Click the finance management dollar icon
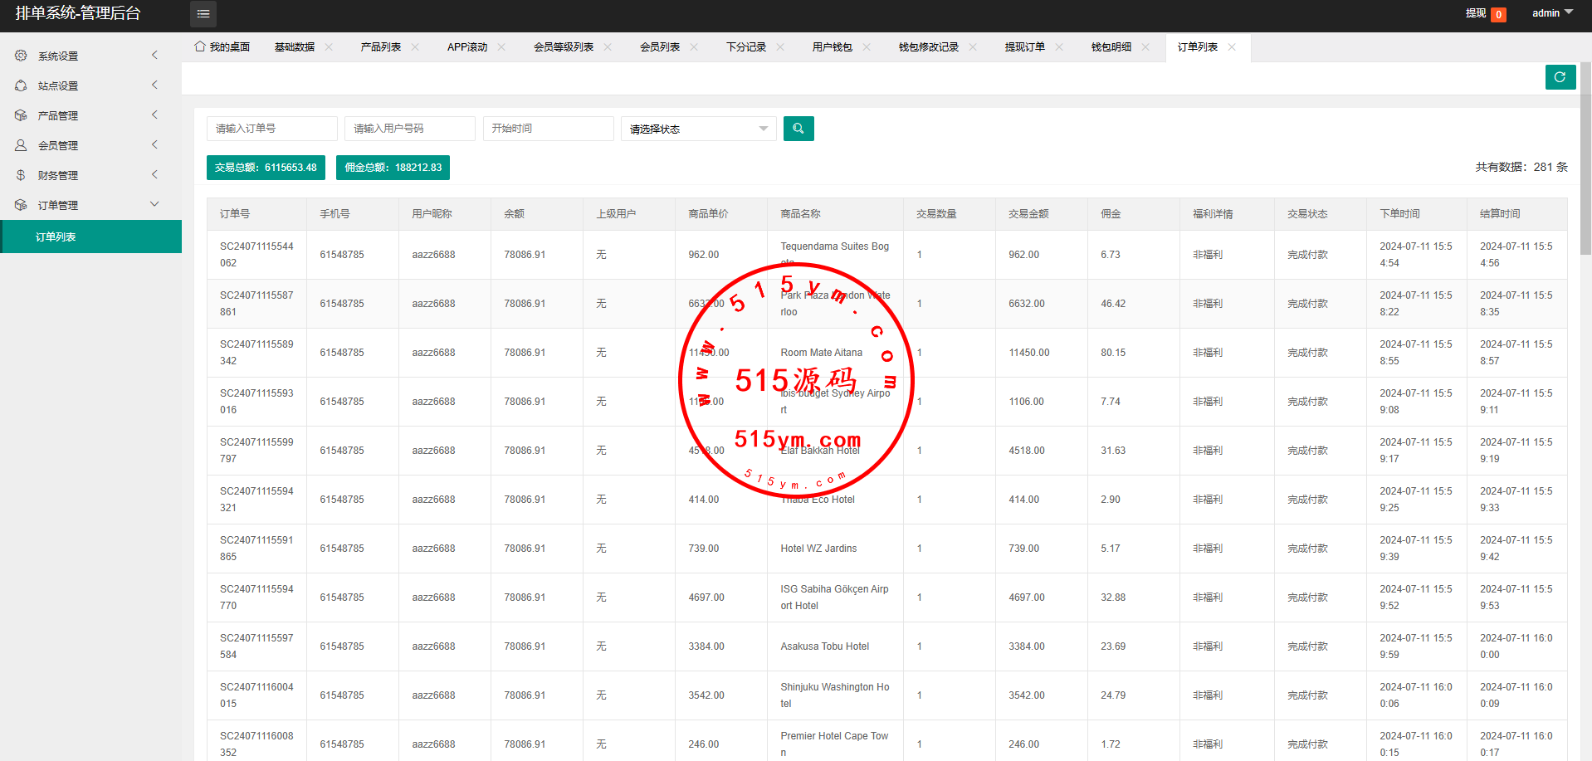The height and width of the screenshot is (761, 1592). coord(21,175)
